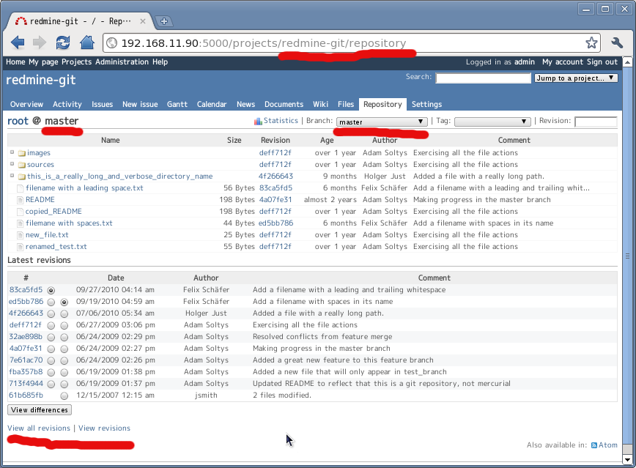Click the globe site icon in the address bar
Viewport: 636px width, 468px height.
(111, 43)
